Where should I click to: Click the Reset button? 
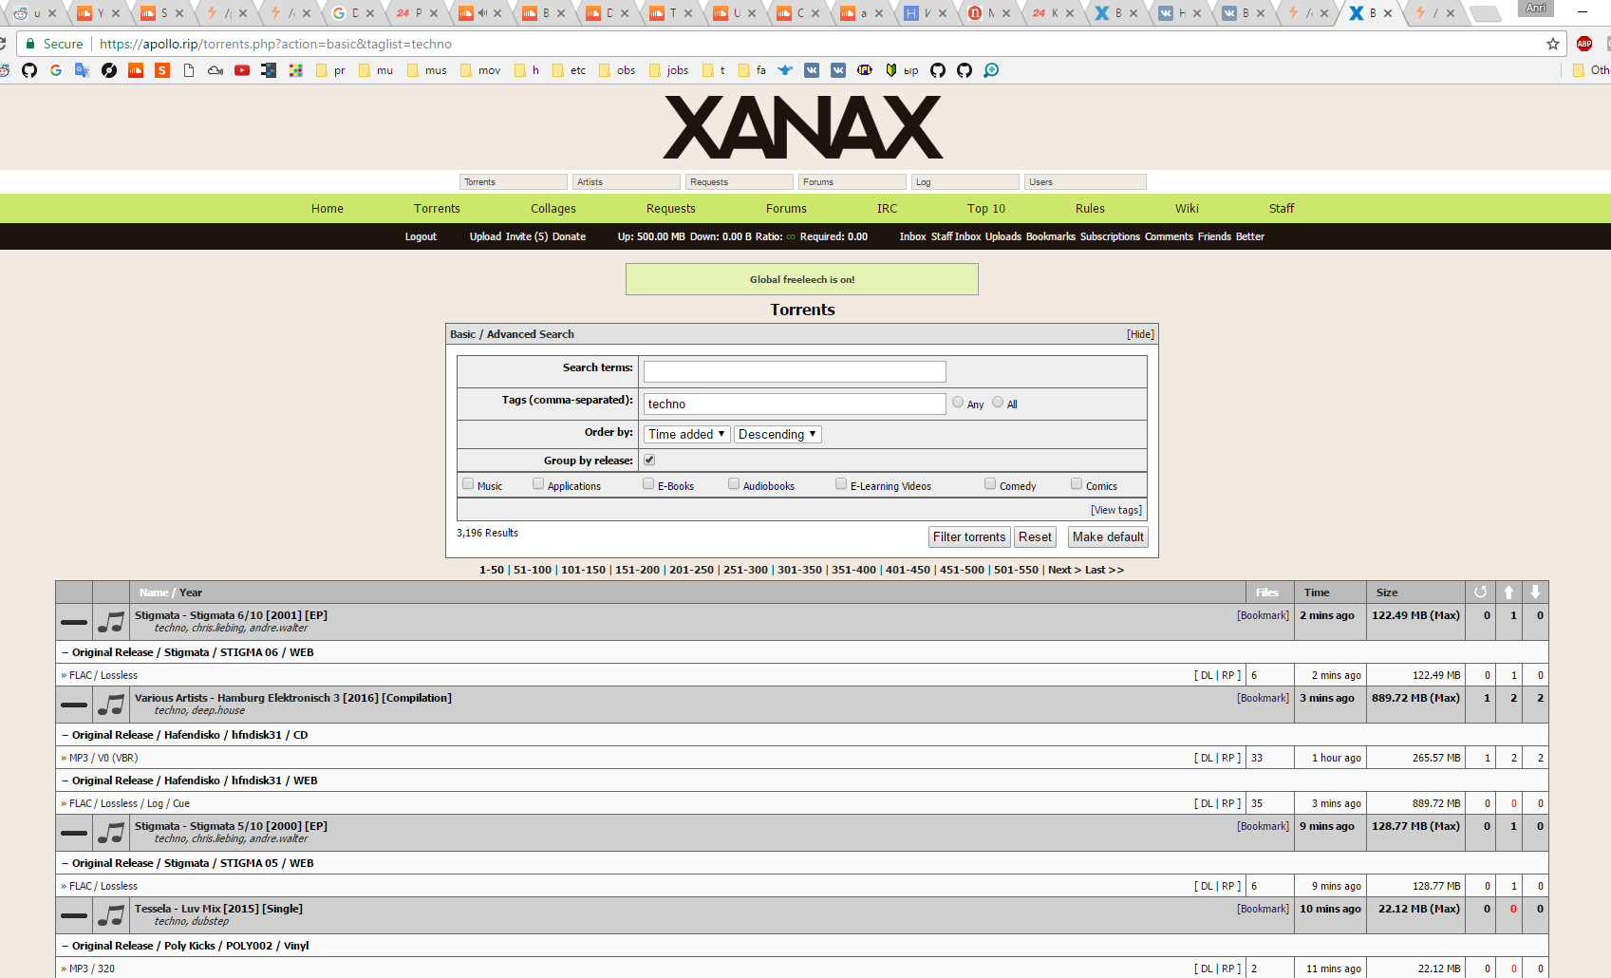[x=1035, y=536]
